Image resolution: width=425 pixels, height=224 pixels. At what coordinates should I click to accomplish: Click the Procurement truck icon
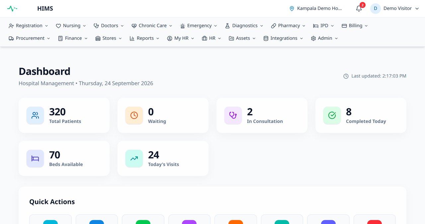(11, 38)
